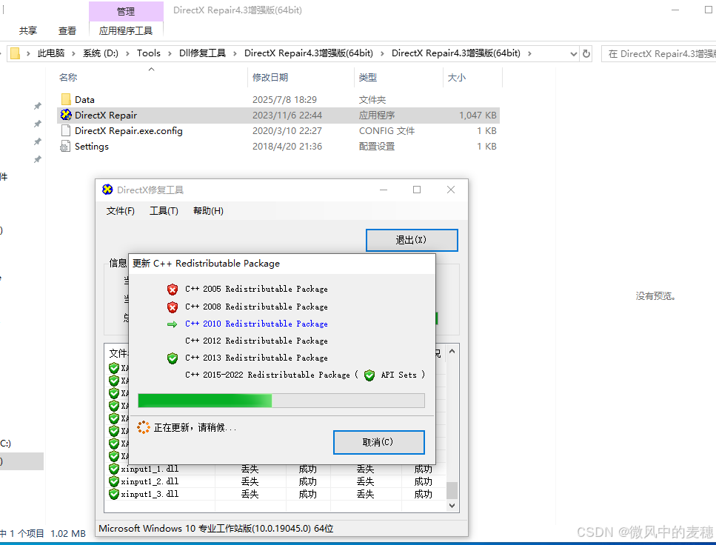Click the green shield for xinput1_1.dll
The image size is (716, 545).
tap(114, 469)
